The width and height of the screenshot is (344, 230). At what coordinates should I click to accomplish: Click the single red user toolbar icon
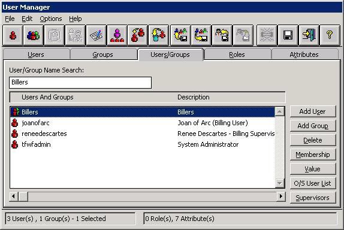click(x=13, y=35)
